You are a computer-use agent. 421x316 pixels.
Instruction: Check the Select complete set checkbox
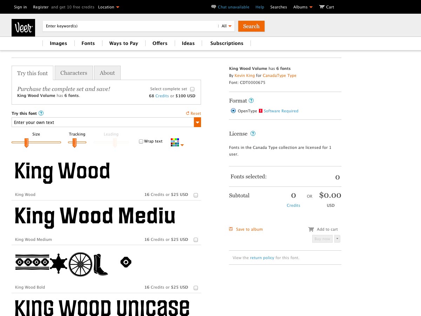pos(192,89)
